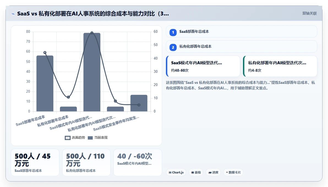This screenshot has height=187, width=328.
Task: Click the right axis value 60
Action: tap(156, 32)
